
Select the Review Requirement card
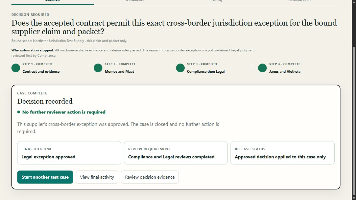[176, 153]
